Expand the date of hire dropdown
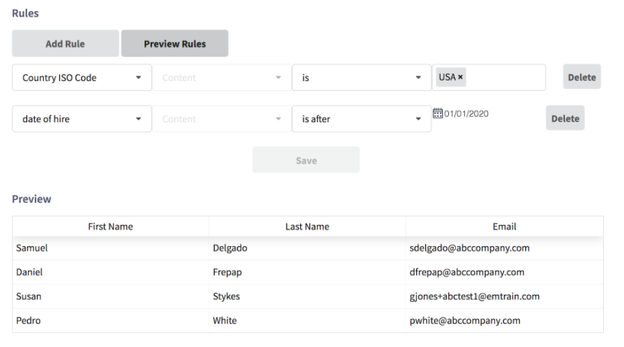Screen dimensions: 624x347 point(81,119)
